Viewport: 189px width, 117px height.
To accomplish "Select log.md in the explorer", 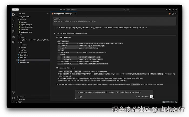I will pyautogui.click(x=33, y=60).
